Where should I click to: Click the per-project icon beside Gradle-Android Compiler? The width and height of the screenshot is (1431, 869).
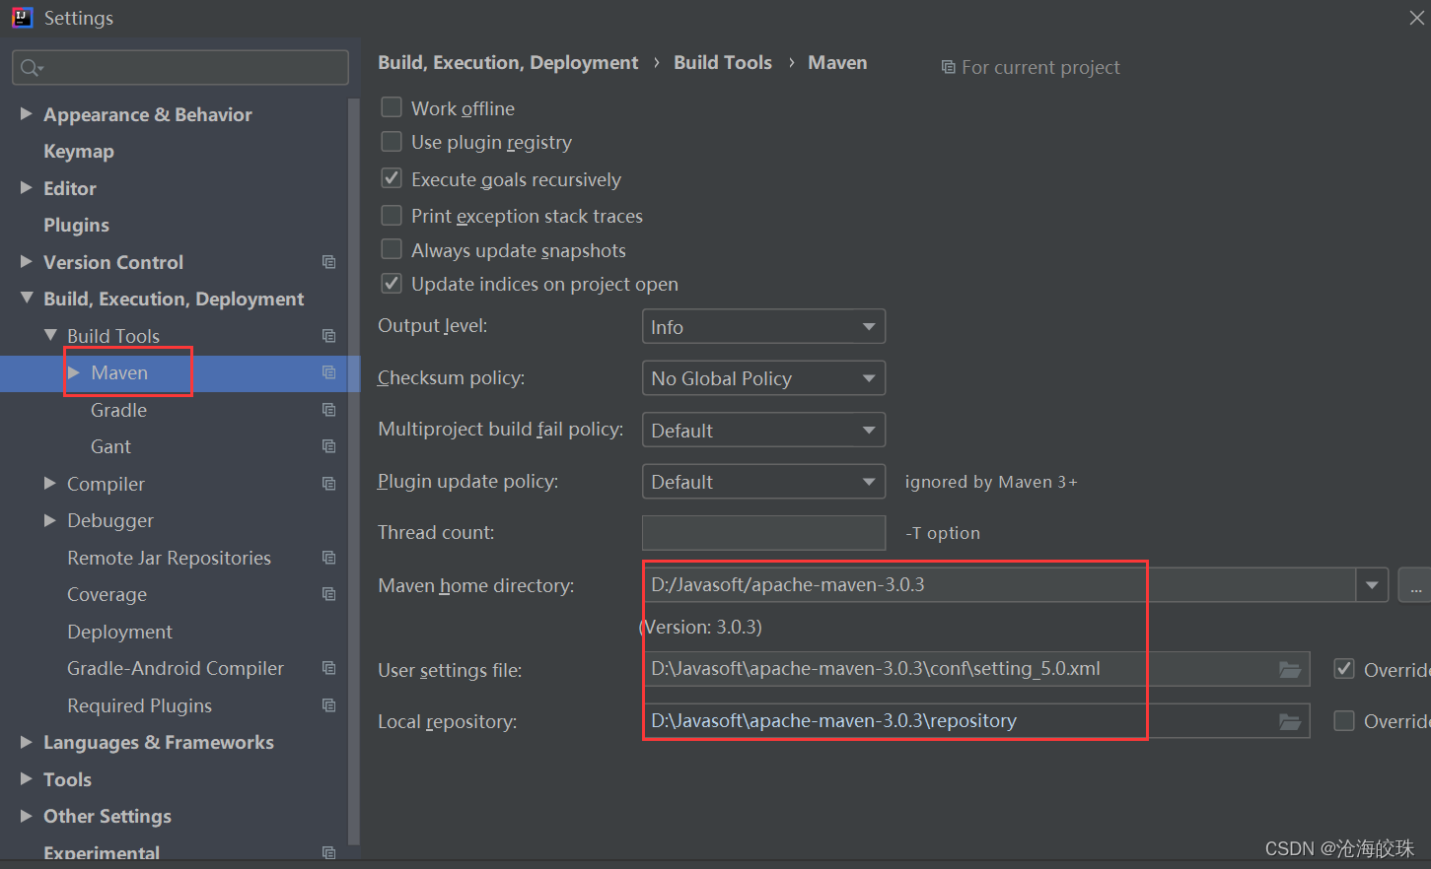(x=329, y=668)
